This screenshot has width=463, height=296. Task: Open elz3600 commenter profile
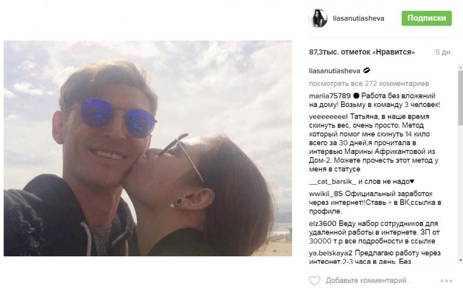pyautogui.click(x=323, y=224)
